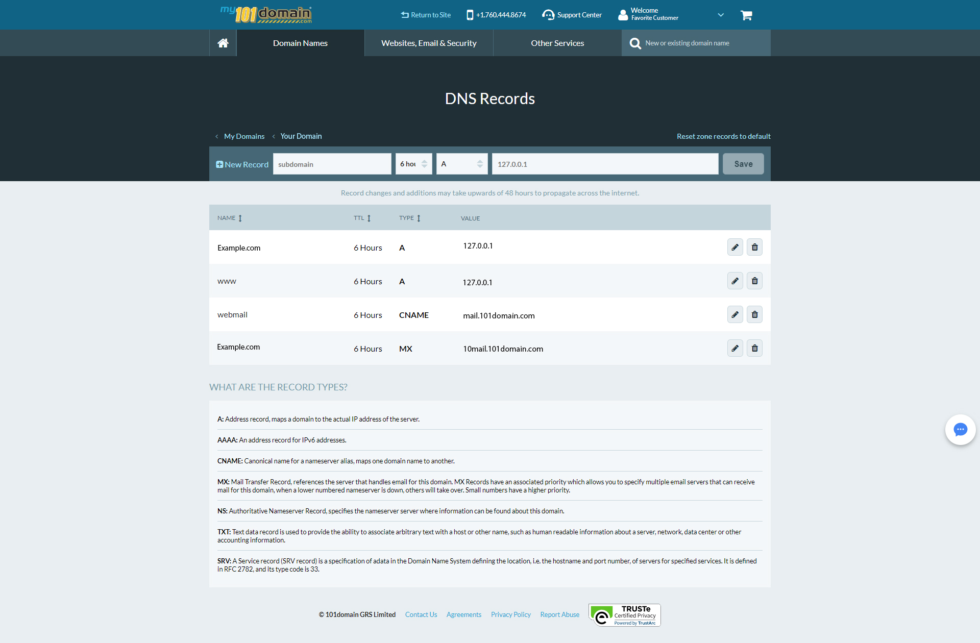This screenshot has height=643, width=980.
Task: Click the TXT record description
Action: (479, 536)
